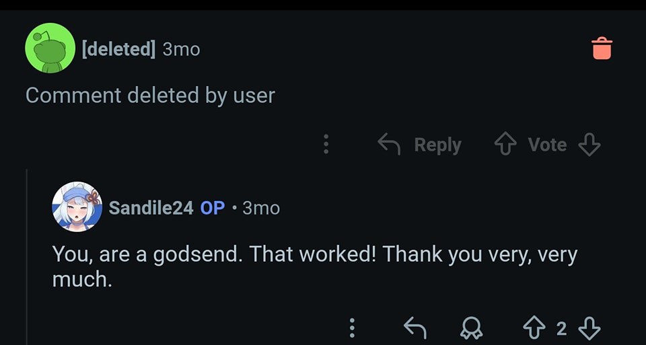Tap the score count of 2
This screenshot has width=646, height=345.
561,328
